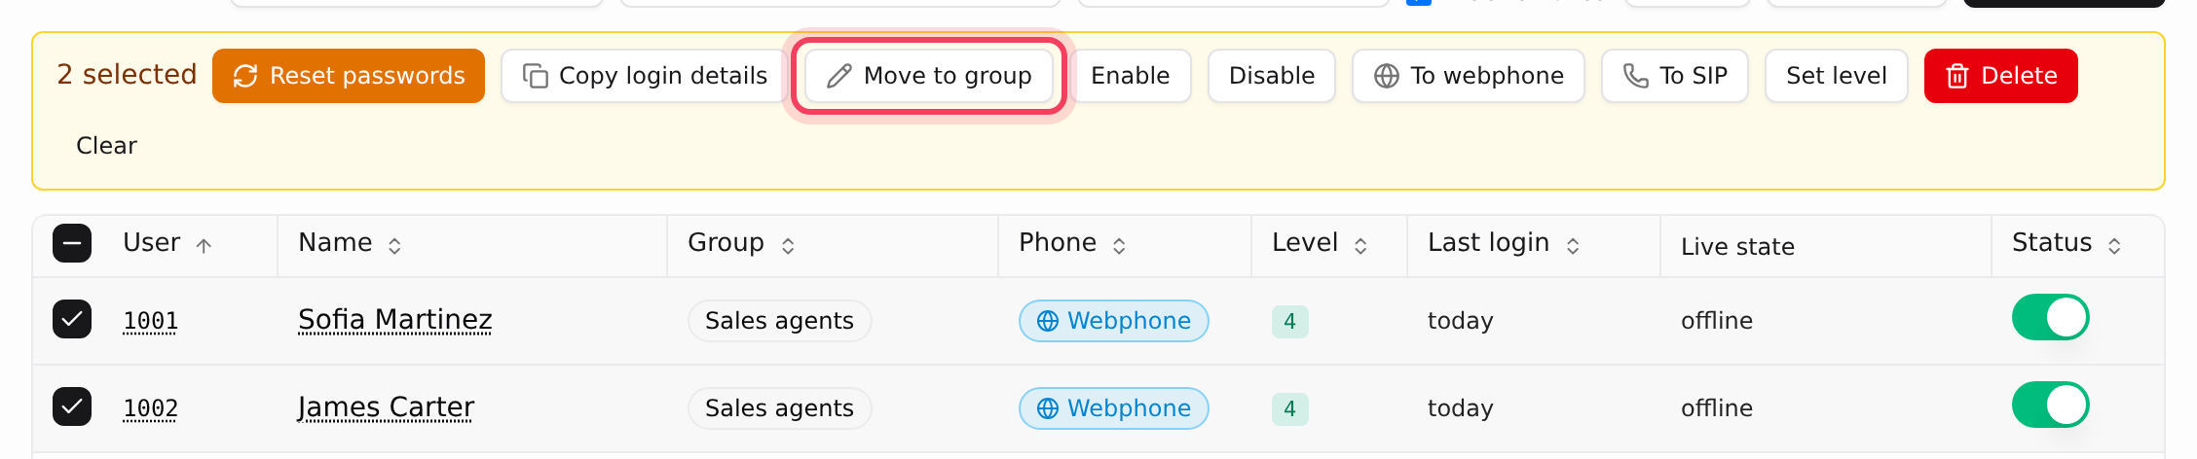Click the phone icon in To SIP
The image size is (2197, 459).
[x=1636, y=76]
